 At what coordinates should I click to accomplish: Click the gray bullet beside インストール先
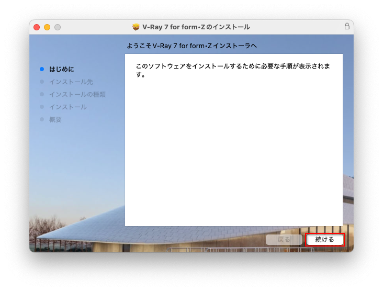(42, 82)
